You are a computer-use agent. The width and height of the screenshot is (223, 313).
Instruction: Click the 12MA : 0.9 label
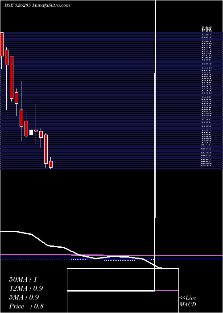point(26,288)
